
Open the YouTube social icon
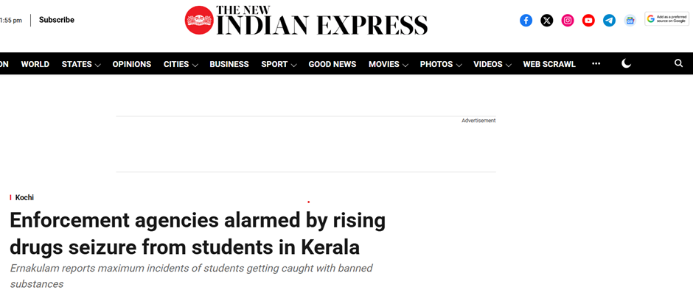[x=588, y=21]
